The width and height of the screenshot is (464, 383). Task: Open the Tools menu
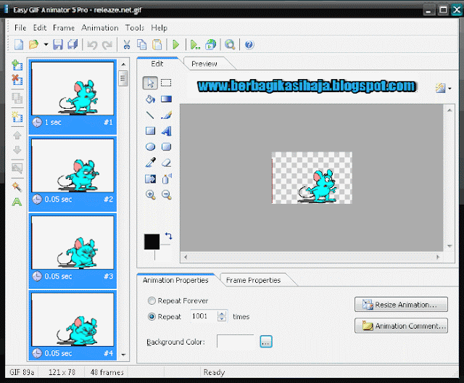[135, 28]
